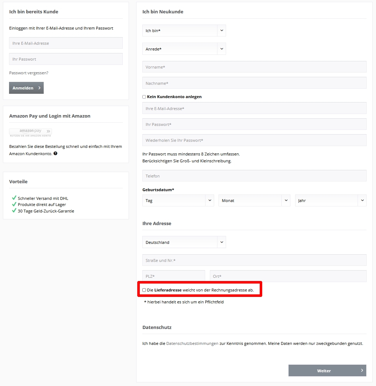The image size is (376, 386).
Task: Enable the differing Lieferadresse checkbox
Action: point(144,290)
